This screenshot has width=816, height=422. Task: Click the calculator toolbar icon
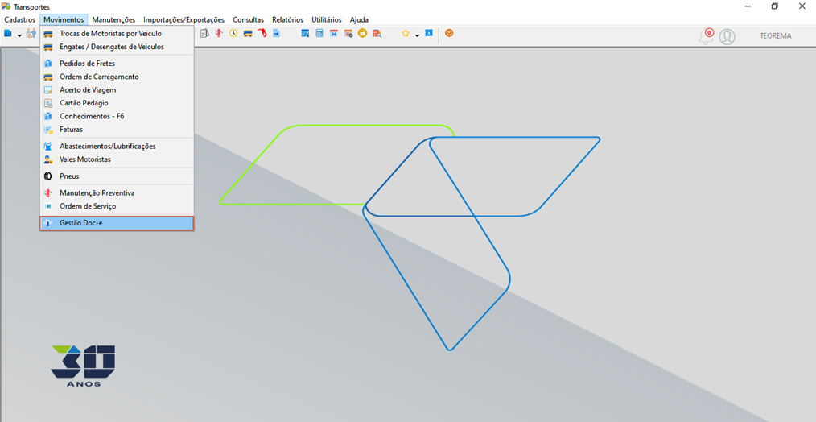coord(319,33)
